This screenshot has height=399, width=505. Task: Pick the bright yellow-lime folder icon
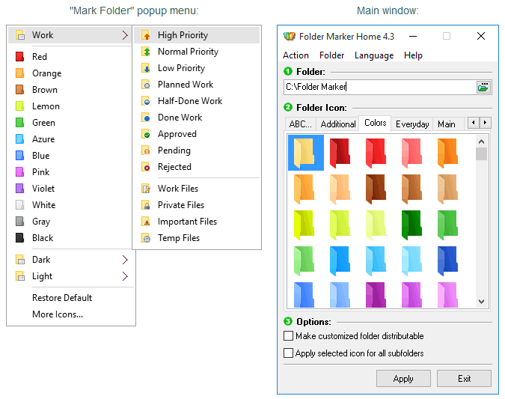[304, 225]
